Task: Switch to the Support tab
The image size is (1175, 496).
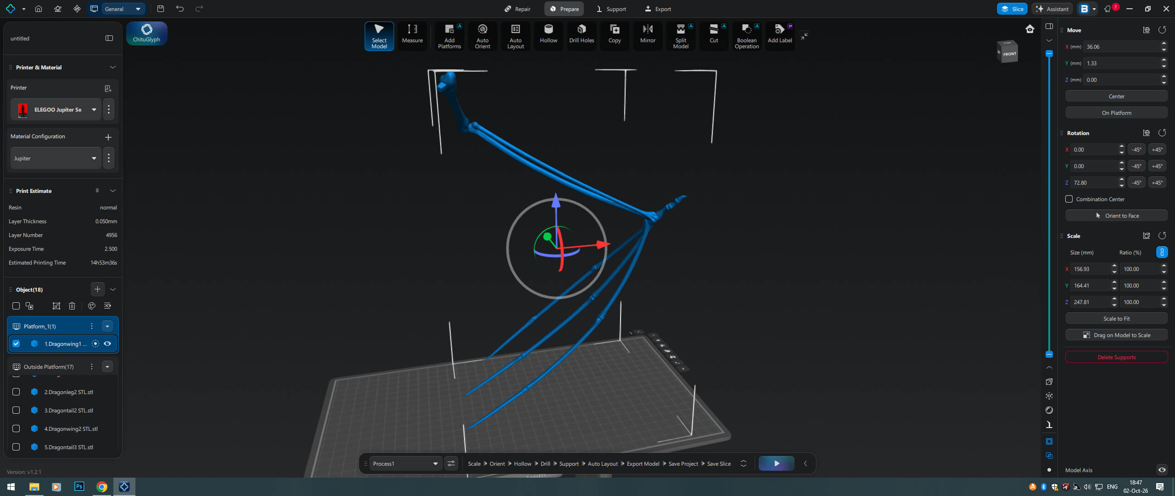Action: click(611, 9)
